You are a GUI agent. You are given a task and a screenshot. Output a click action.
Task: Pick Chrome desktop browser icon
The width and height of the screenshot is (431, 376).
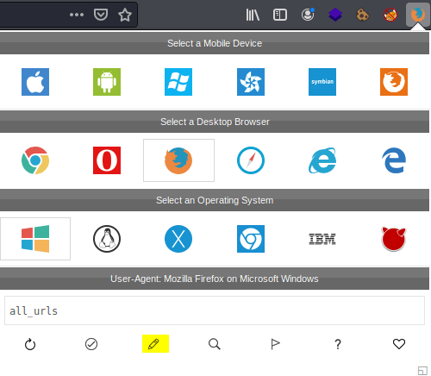(35, 160)
